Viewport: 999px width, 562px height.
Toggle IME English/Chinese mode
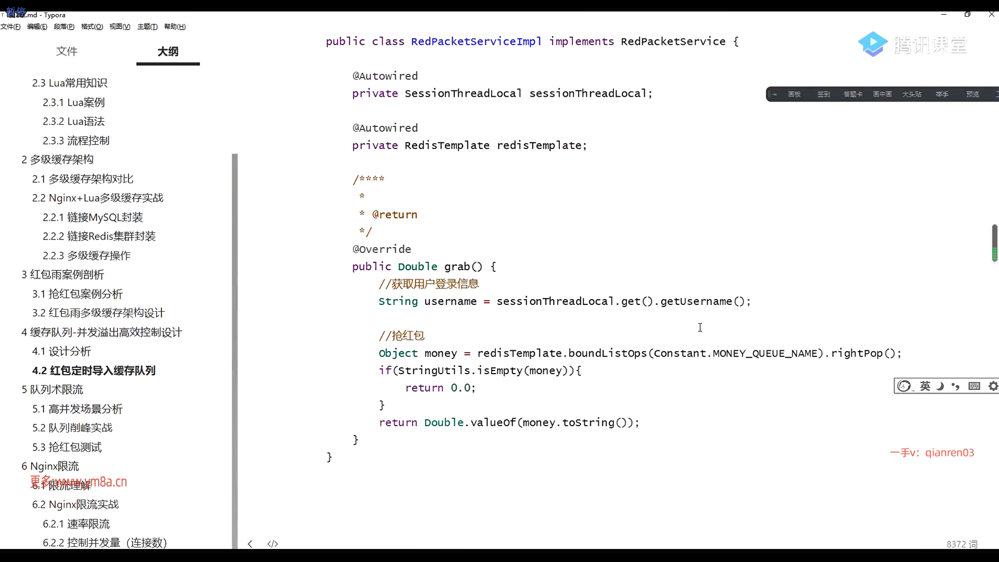pos(925,386)
